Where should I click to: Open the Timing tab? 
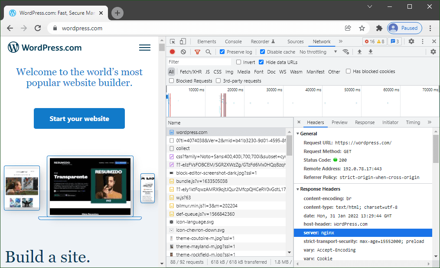click(413, 122)
